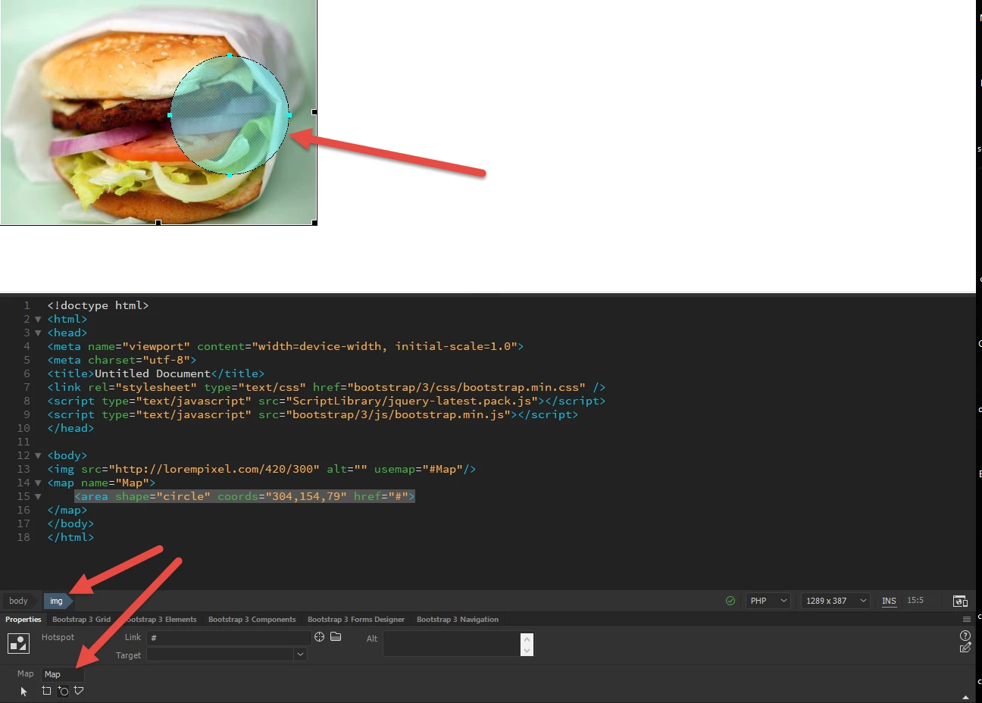
Task: Click the map name="Map" code text
Action: (x=102, y=483)
